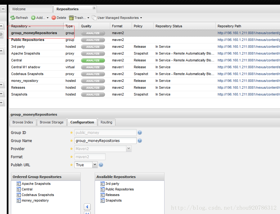Sort by Format column header
The height and width of the screenshot is (214, 280).
click(x=121, y=26)
